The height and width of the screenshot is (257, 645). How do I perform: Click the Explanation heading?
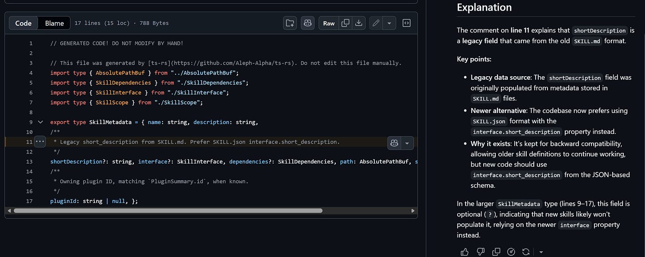pyautogui.click(x=484, y=8)
